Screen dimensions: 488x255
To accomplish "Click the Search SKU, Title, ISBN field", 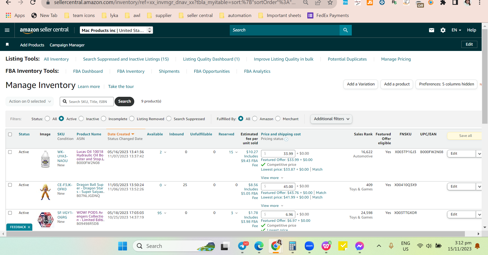I will coord(87,101).
